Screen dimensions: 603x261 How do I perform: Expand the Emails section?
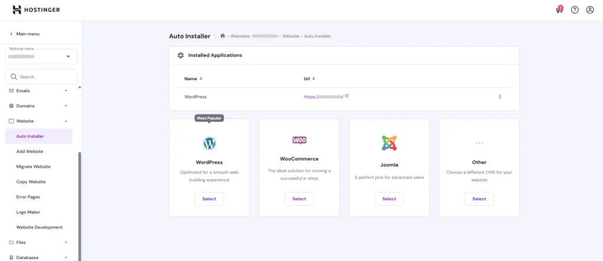(66, 91)
